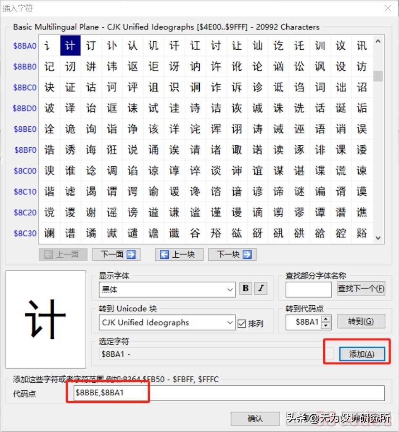Go to next page with 下一面 button
This screenshot has width=399, height=432.
[x=116, y=254]
